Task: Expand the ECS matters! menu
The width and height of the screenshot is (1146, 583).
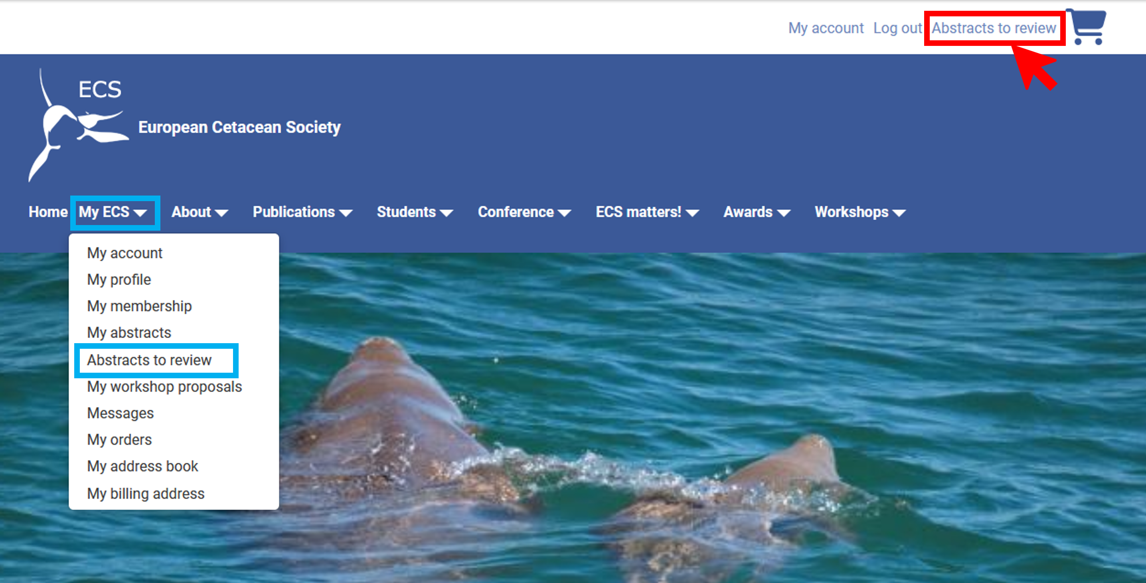Action: (x=647, y=212)
